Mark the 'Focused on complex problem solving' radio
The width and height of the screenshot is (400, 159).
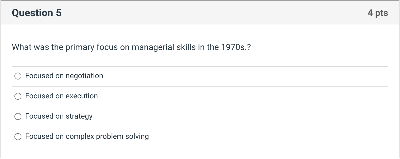(x=18, y=137)
